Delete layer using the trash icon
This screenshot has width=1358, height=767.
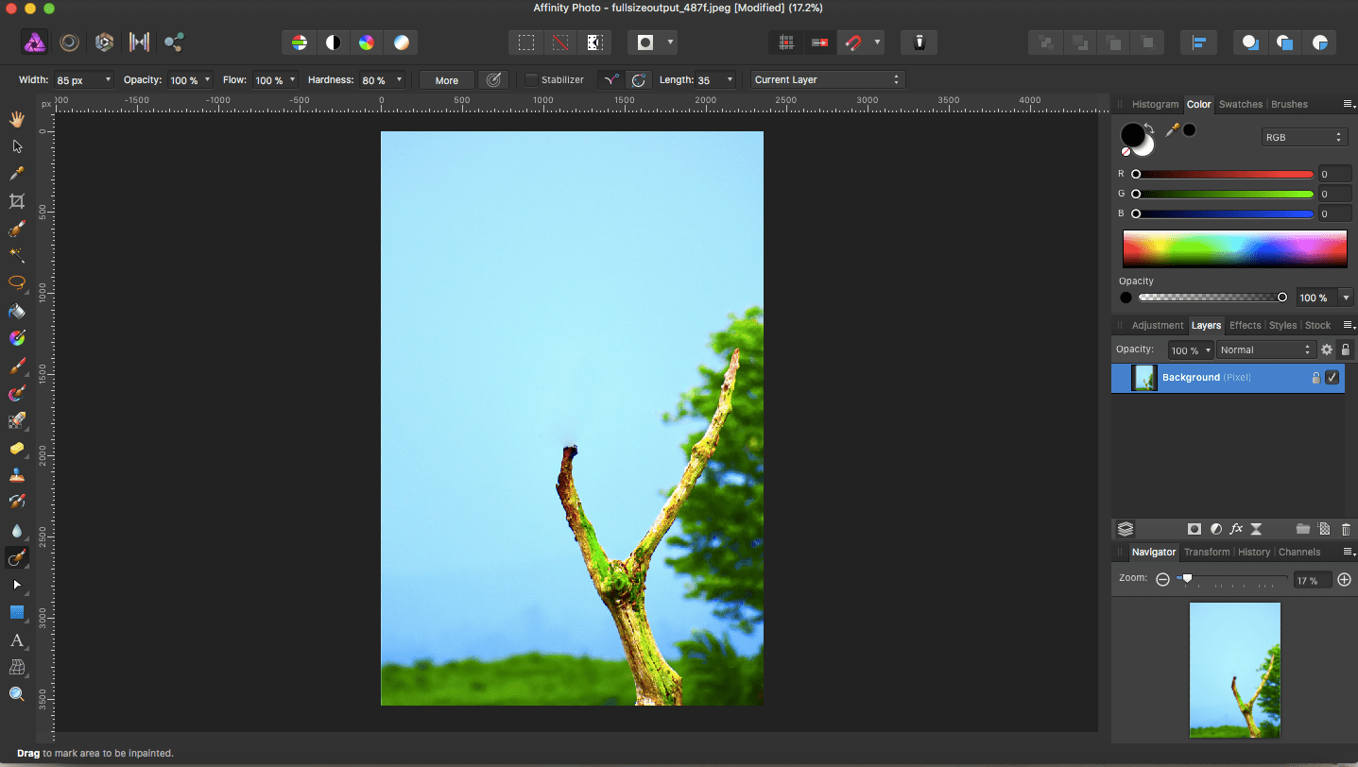point(1346,529)
